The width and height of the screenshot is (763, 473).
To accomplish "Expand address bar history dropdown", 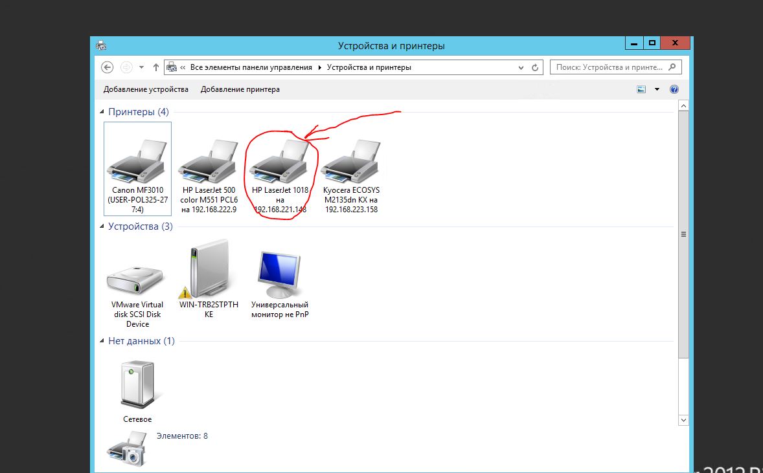I will (521, 67).
